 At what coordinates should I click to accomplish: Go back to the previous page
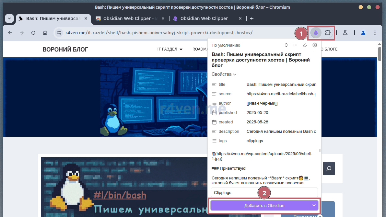tap(10, 33)
